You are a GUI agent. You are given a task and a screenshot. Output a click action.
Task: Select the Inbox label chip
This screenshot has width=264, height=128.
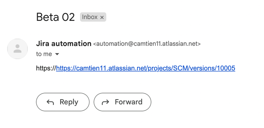93,17
